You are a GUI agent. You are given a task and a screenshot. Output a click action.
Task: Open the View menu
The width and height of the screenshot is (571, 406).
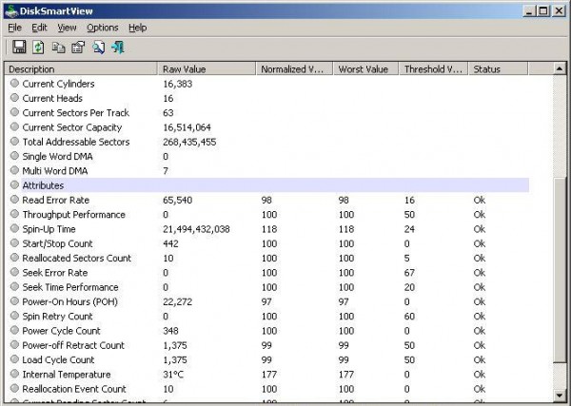point(67,28)
